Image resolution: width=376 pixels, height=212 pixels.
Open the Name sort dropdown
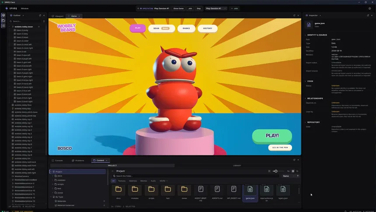288,176
